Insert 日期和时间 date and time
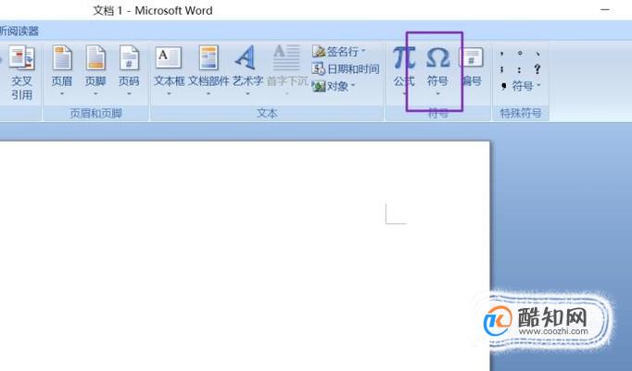 [346, 68]
